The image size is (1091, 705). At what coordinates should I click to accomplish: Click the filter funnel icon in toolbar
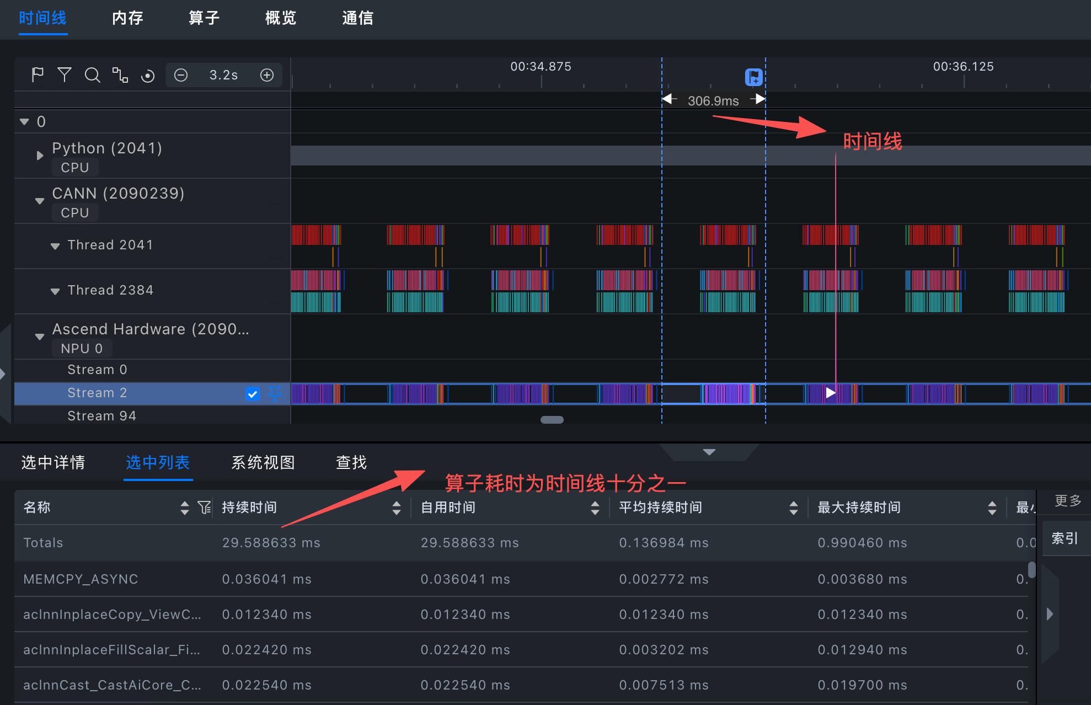point(65,74)
